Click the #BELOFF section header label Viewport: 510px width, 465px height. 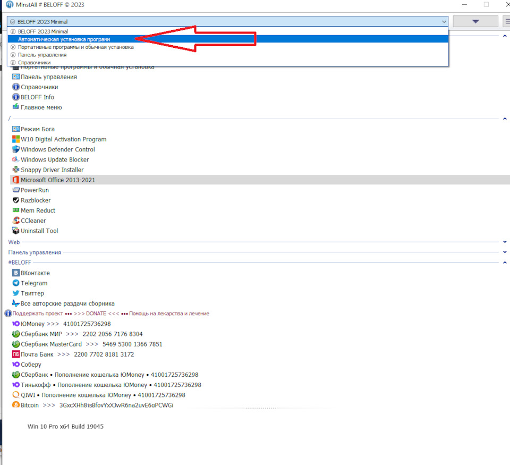(x=20, y=262)
